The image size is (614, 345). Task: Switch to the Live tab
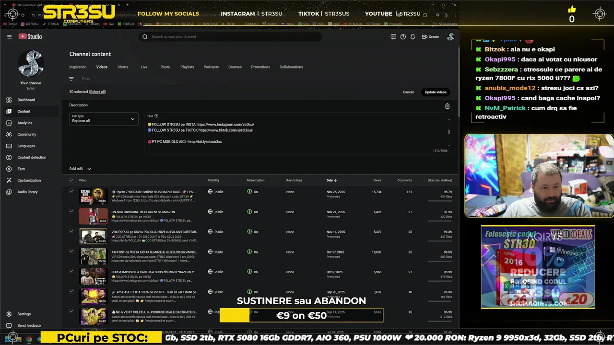(144, 67)
